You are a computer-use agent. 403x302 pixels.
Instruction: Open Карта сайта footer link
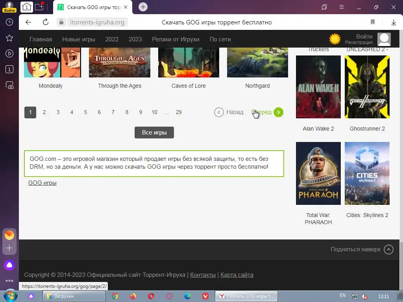tap(237, 275)
